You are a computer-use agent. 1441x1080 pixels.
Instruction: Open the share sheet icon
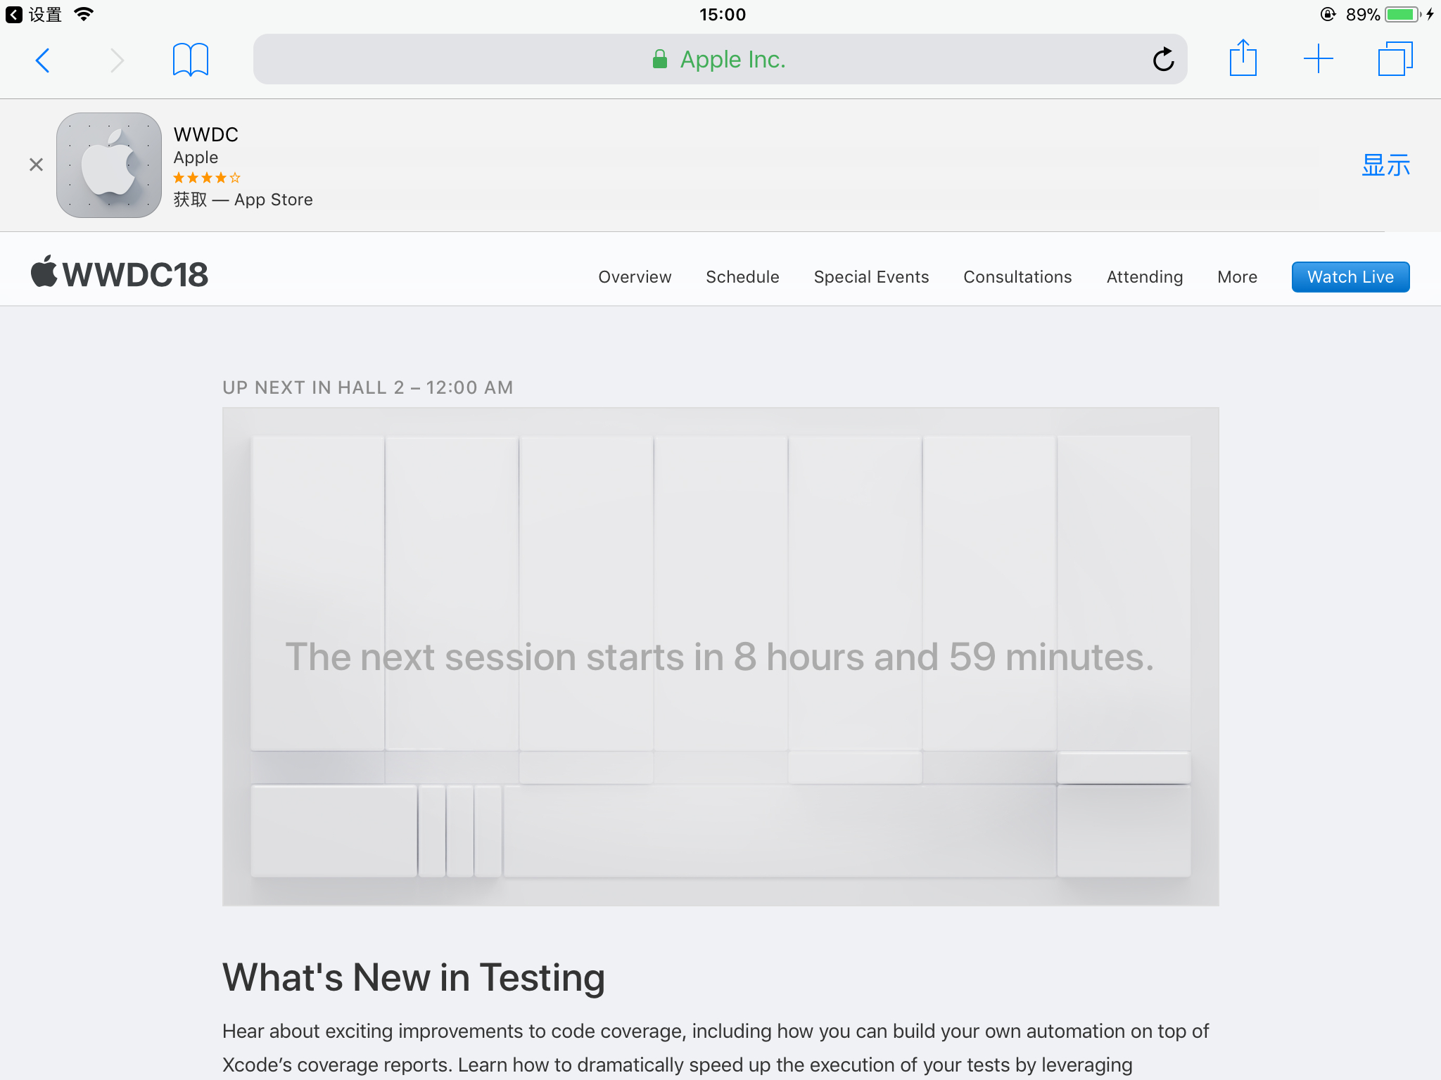pos(1243,58)
